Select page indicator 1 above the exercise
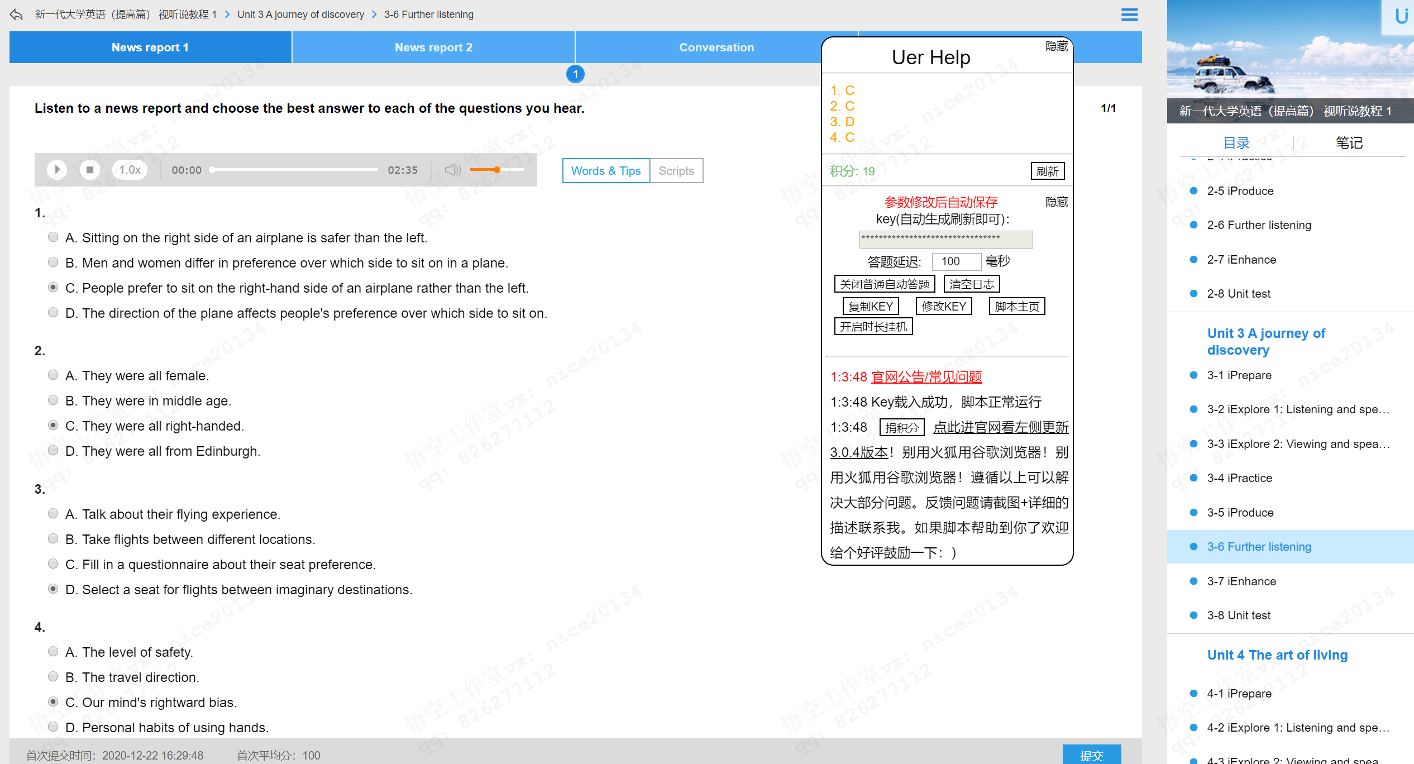 point(575,73)
